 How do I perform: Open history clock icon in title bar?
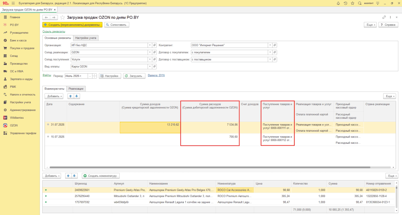point(345,3)
